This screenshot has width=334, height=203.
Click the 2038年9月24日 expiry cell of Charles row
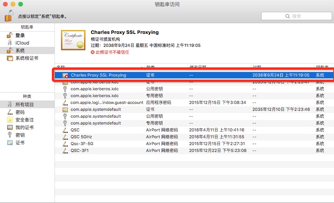(281, 75)
